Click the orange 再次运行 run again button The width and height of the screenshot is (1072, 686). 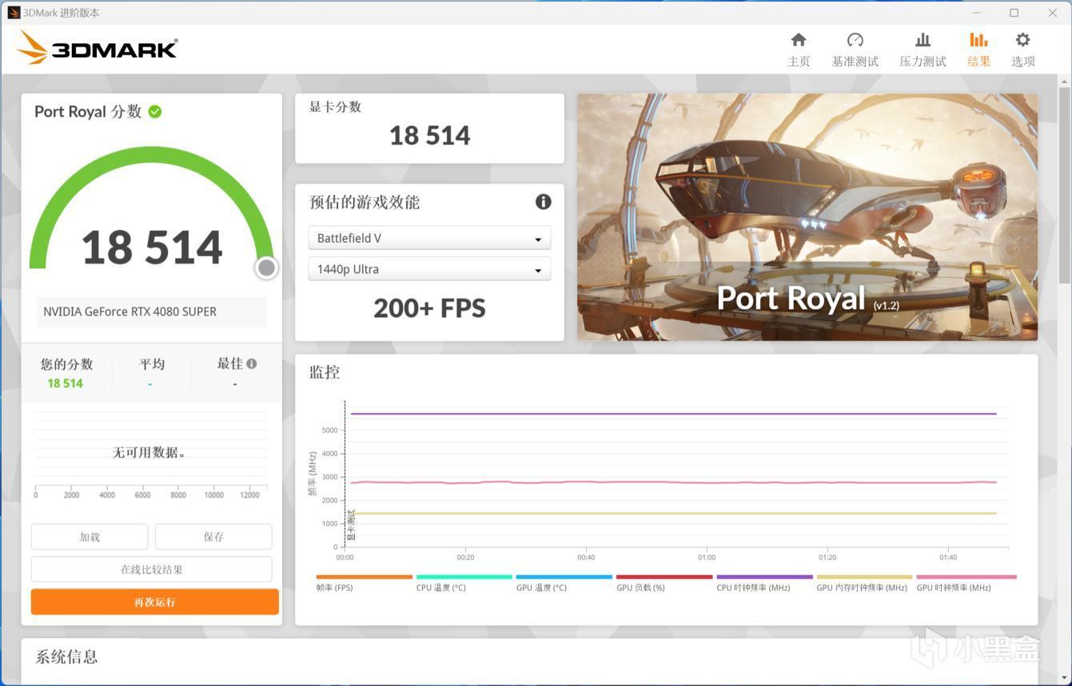pos(155,602)
